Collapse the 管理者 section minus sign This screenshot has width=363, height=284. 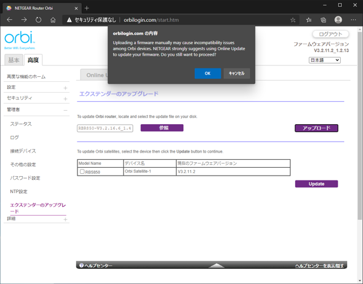pos(65,110)
